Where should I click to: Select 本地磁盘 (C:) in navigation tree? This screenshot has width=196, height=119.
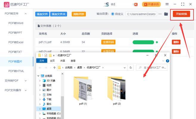[54, 113]
